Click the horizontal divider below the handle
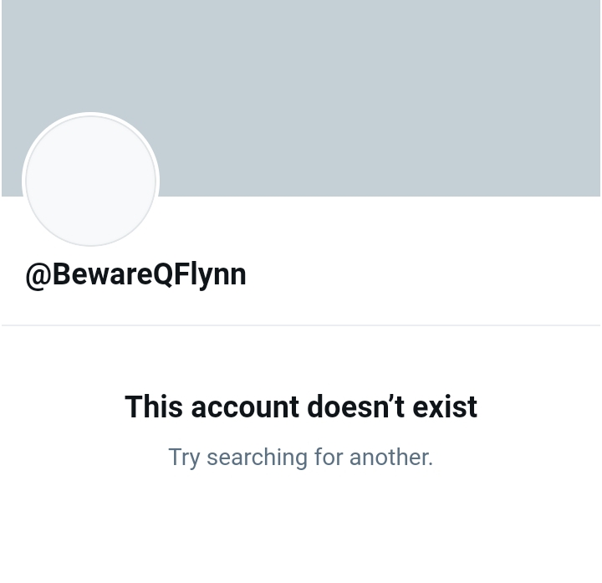 pos(301,325)
